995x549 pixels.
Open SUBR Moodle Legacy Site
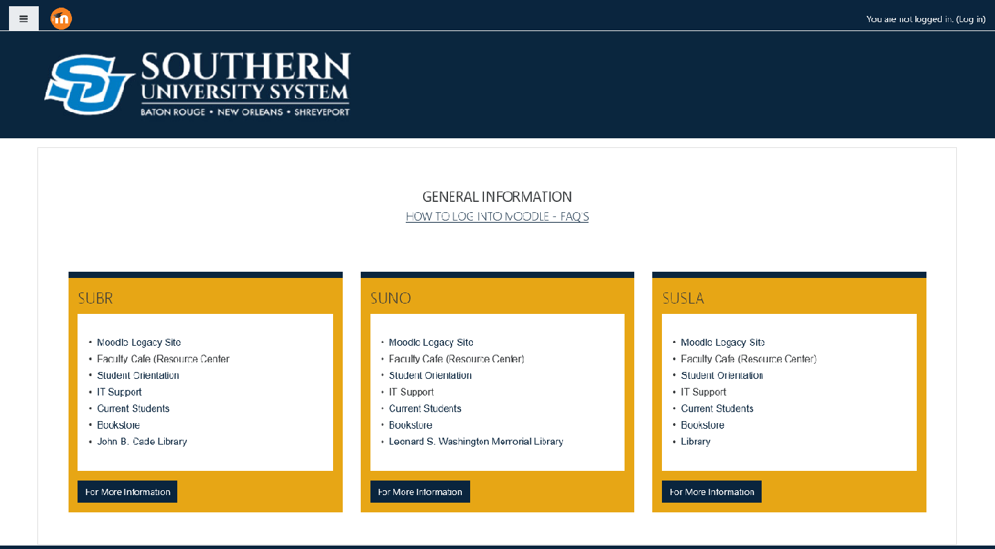(138, 342)
